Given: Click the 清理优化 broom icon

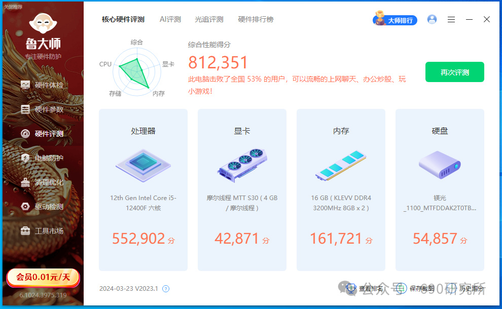Looking at the screenshot, I should [25, 182].
